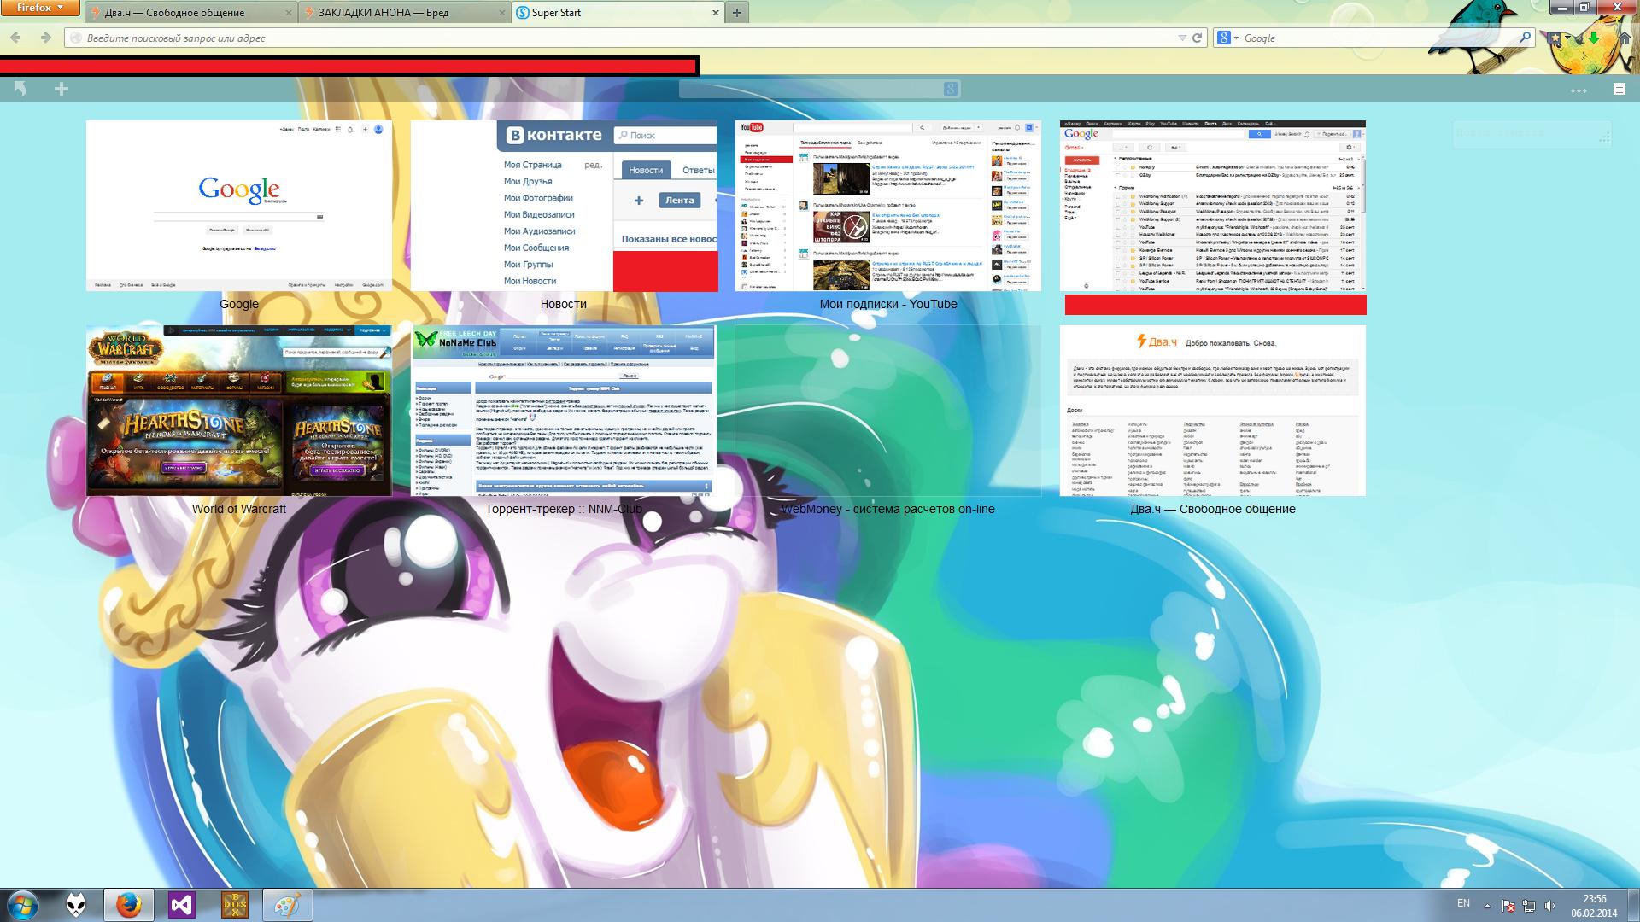Open the Downloads green arrow icon

coord(1594,38)
